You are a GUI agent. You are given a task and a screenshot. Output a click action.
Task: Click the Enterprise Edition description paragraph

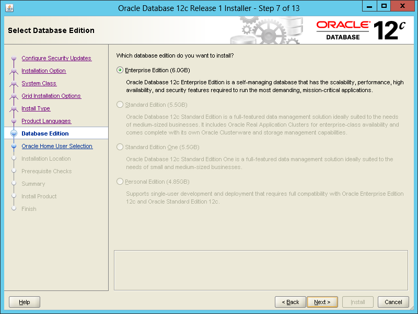click(265, 86)
